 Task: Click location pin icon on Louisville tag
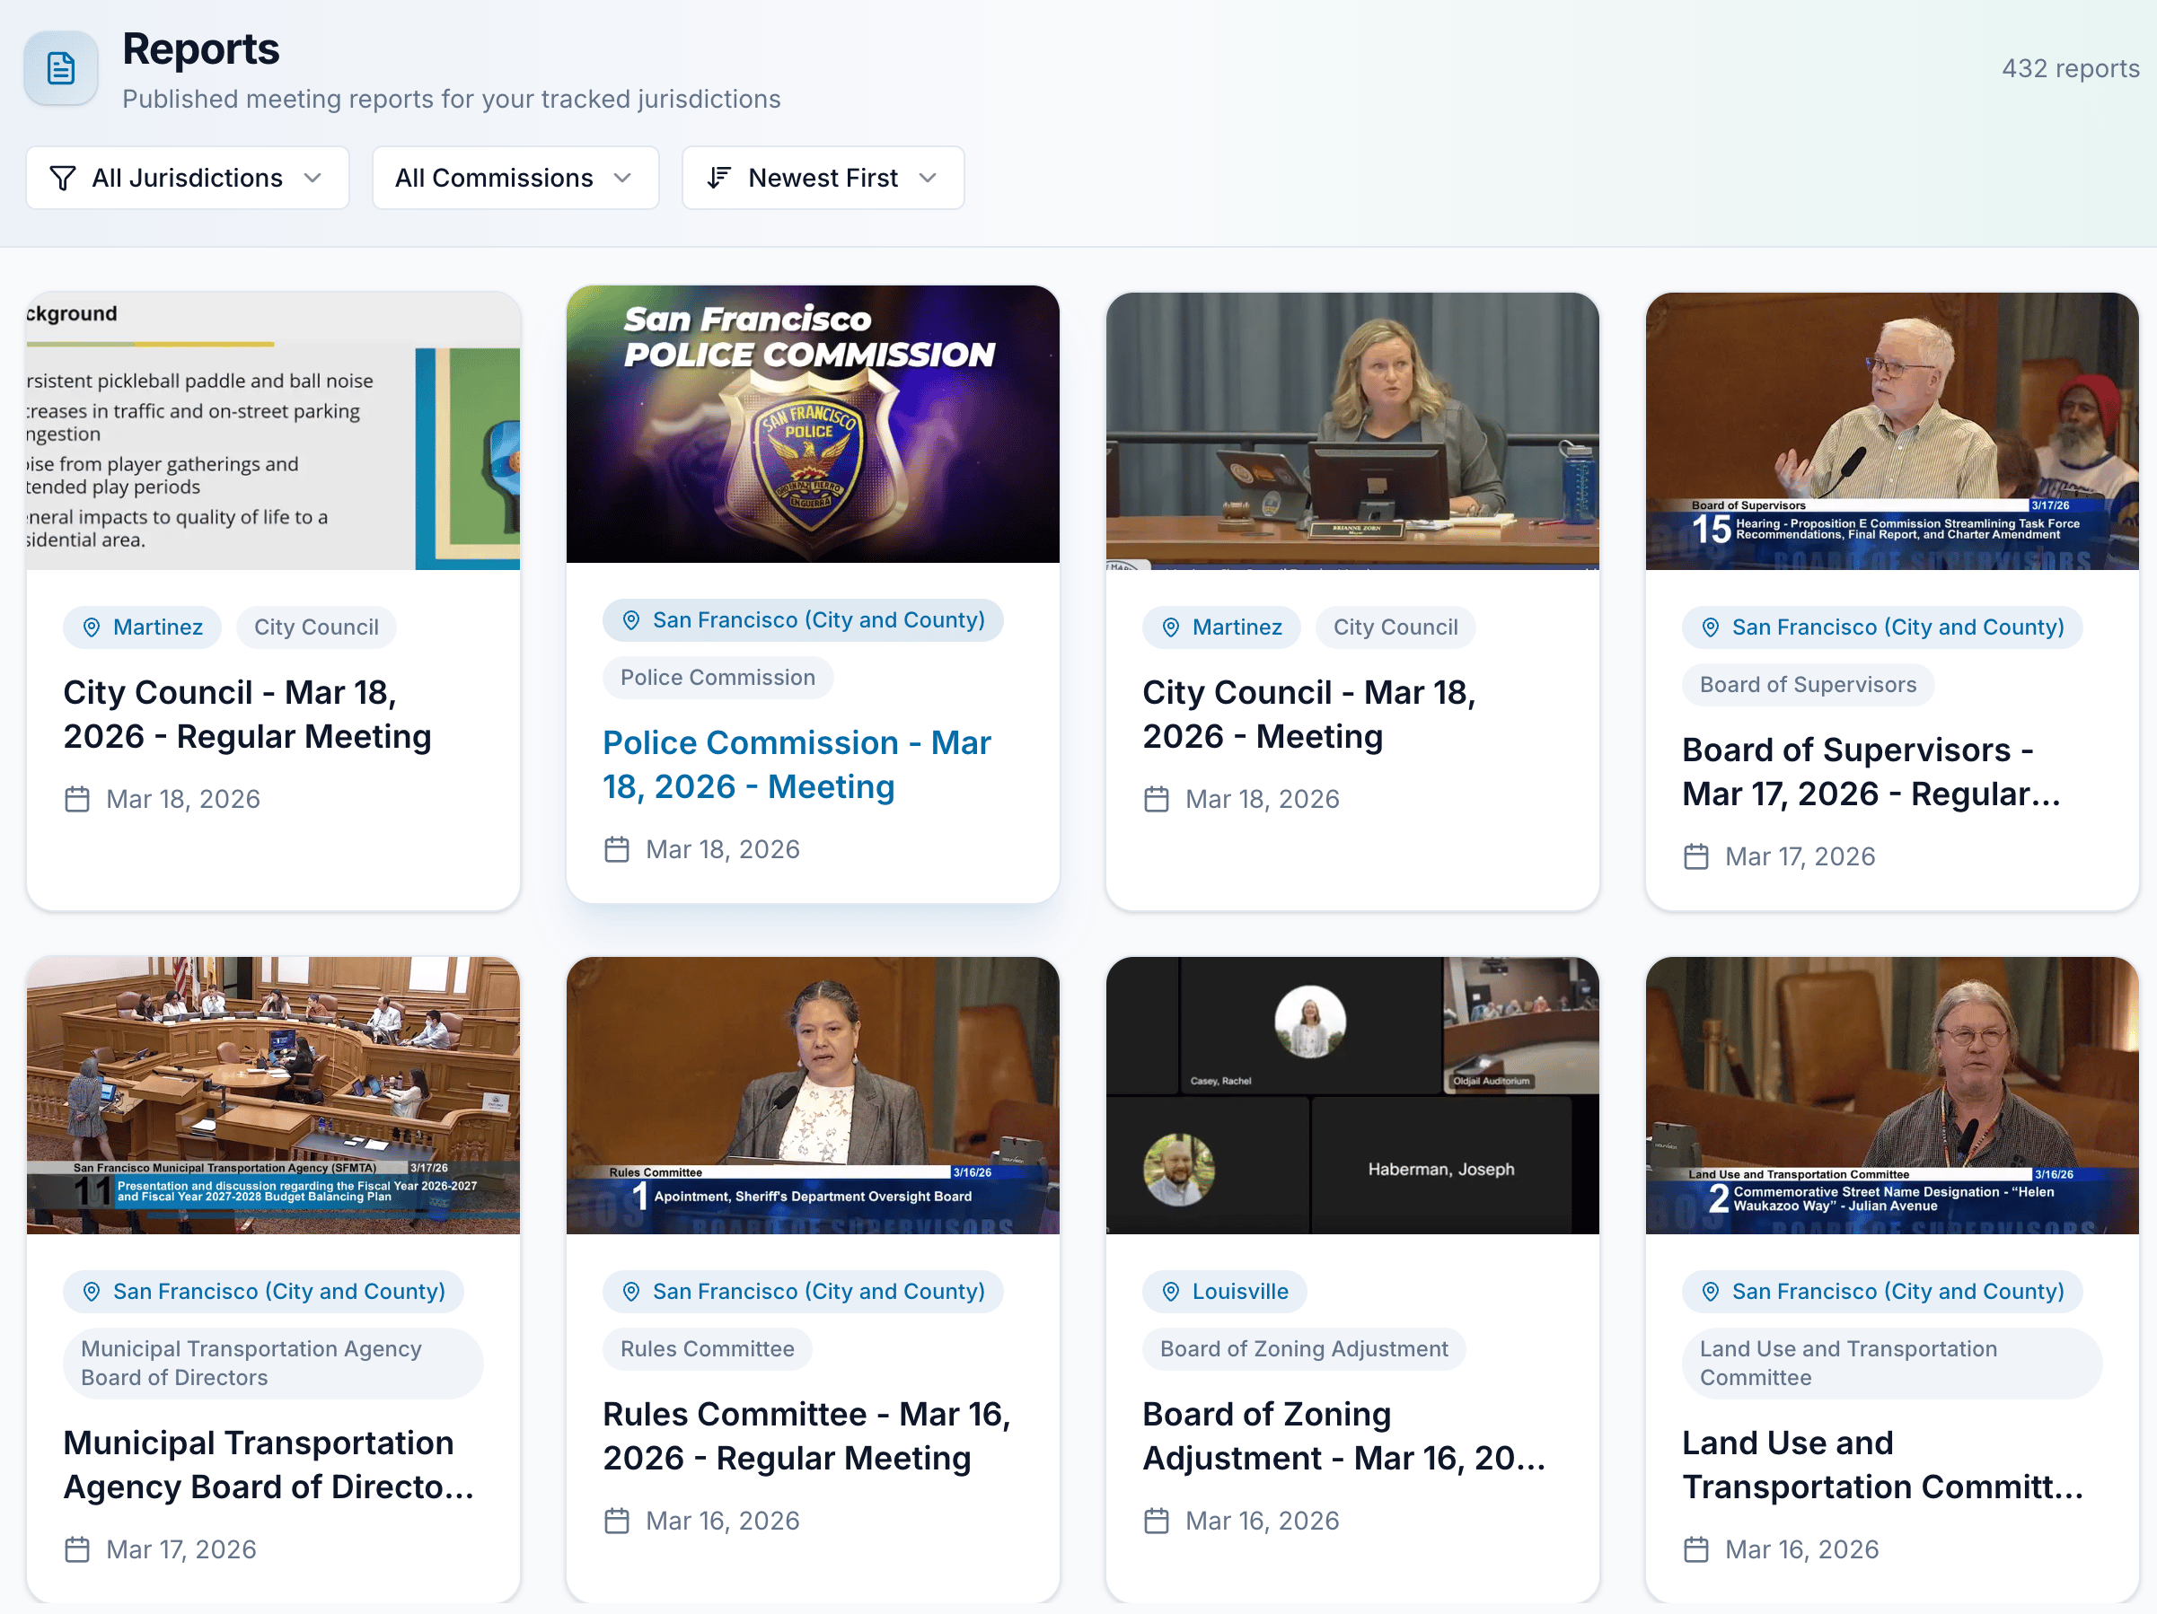coord(1170,1292)
